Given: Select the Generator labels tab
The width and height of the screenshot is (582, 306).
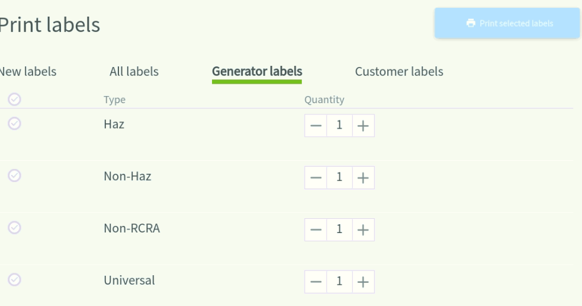Looking at the screenshot, I should pyautogui.click(x=257, y=72).
